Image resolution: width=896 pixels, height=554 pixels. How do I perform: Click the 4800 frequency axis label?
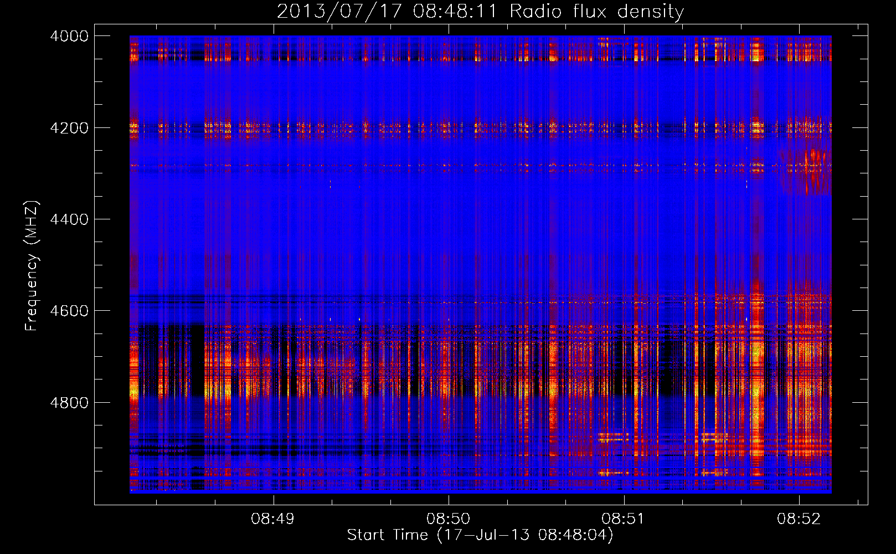click(69, 403)
